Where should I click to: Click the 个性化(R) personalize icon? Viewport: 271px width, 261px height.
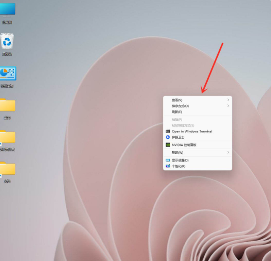(168, 166)
